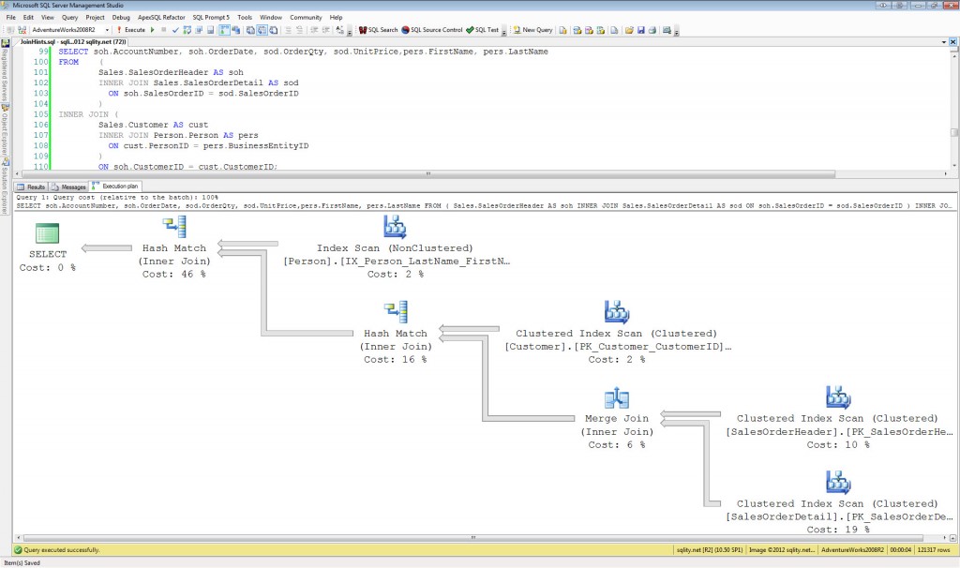The height and width of the screenshot is (568, 960).
Task: Select the SalesOrderHeader Clustered Index Scan icon
Action: pyautogui.click(x=837, y=399)
